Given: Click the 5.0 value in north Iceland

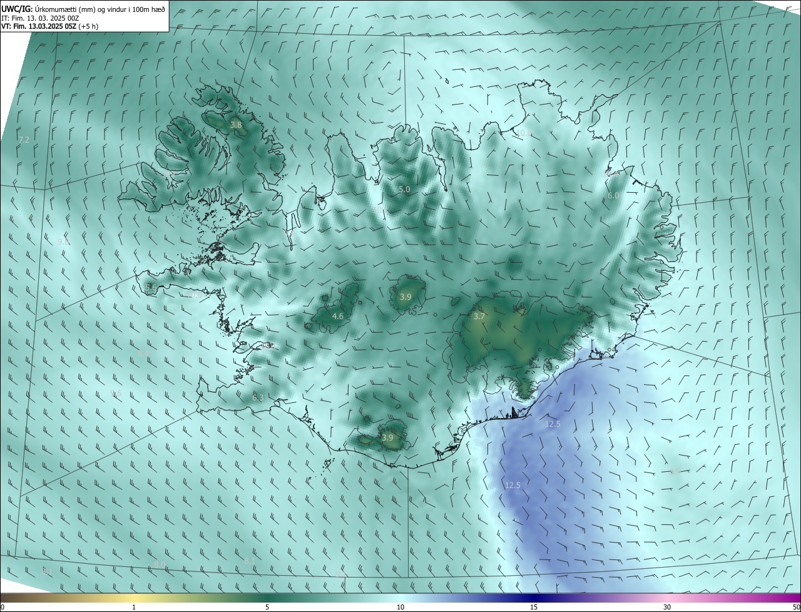Looking at the screenshot, I should [404, 190].
